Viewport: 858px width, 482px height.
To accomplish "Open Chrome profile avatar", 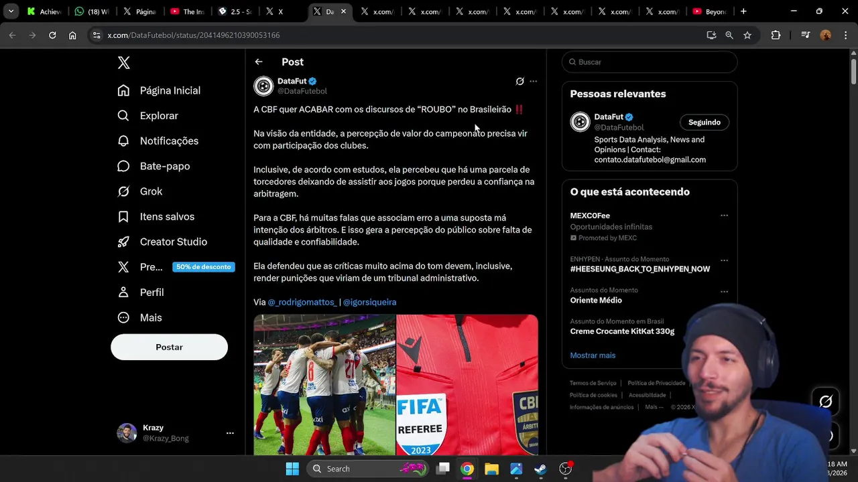I will pyautogui.click(x=826, y=35).
